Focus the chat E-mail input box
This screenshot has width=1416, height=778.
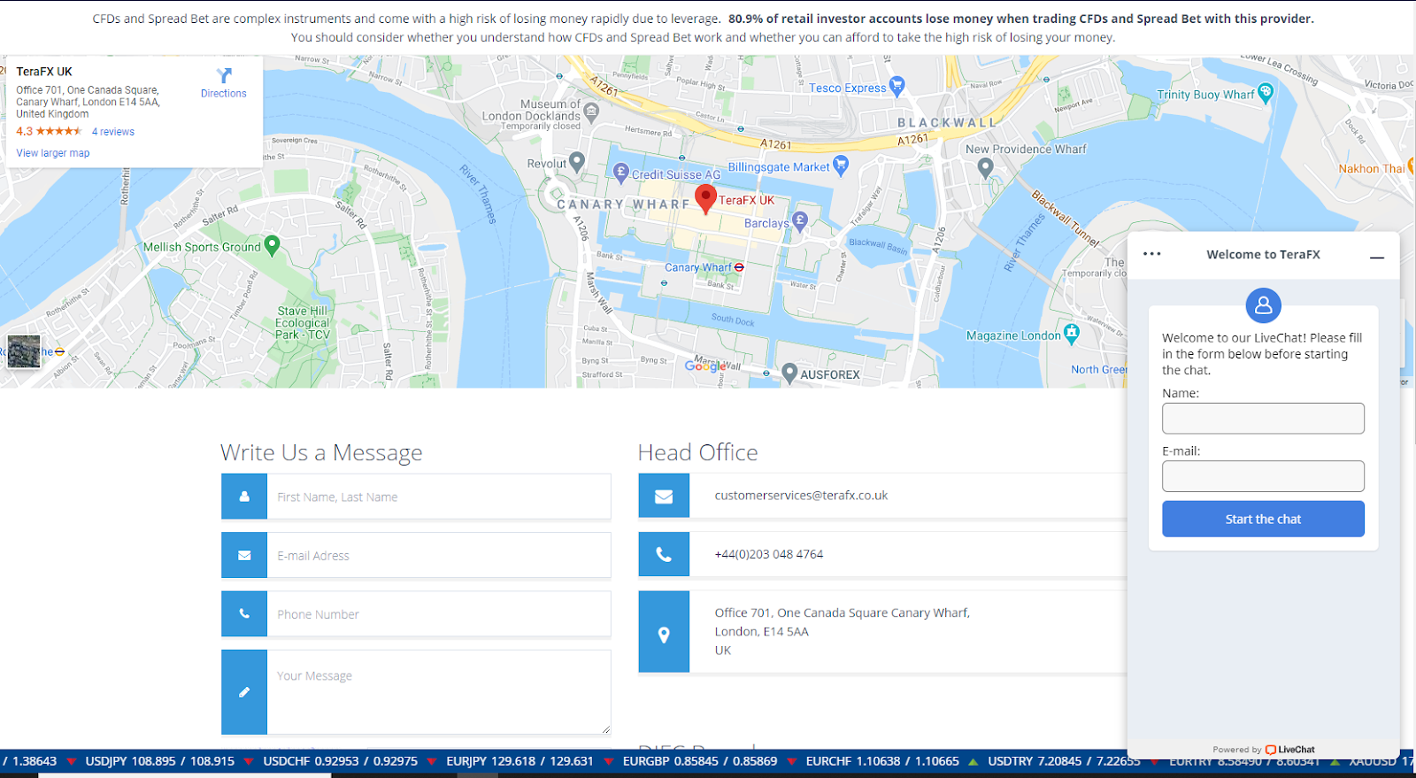(x=1263, y=476)
